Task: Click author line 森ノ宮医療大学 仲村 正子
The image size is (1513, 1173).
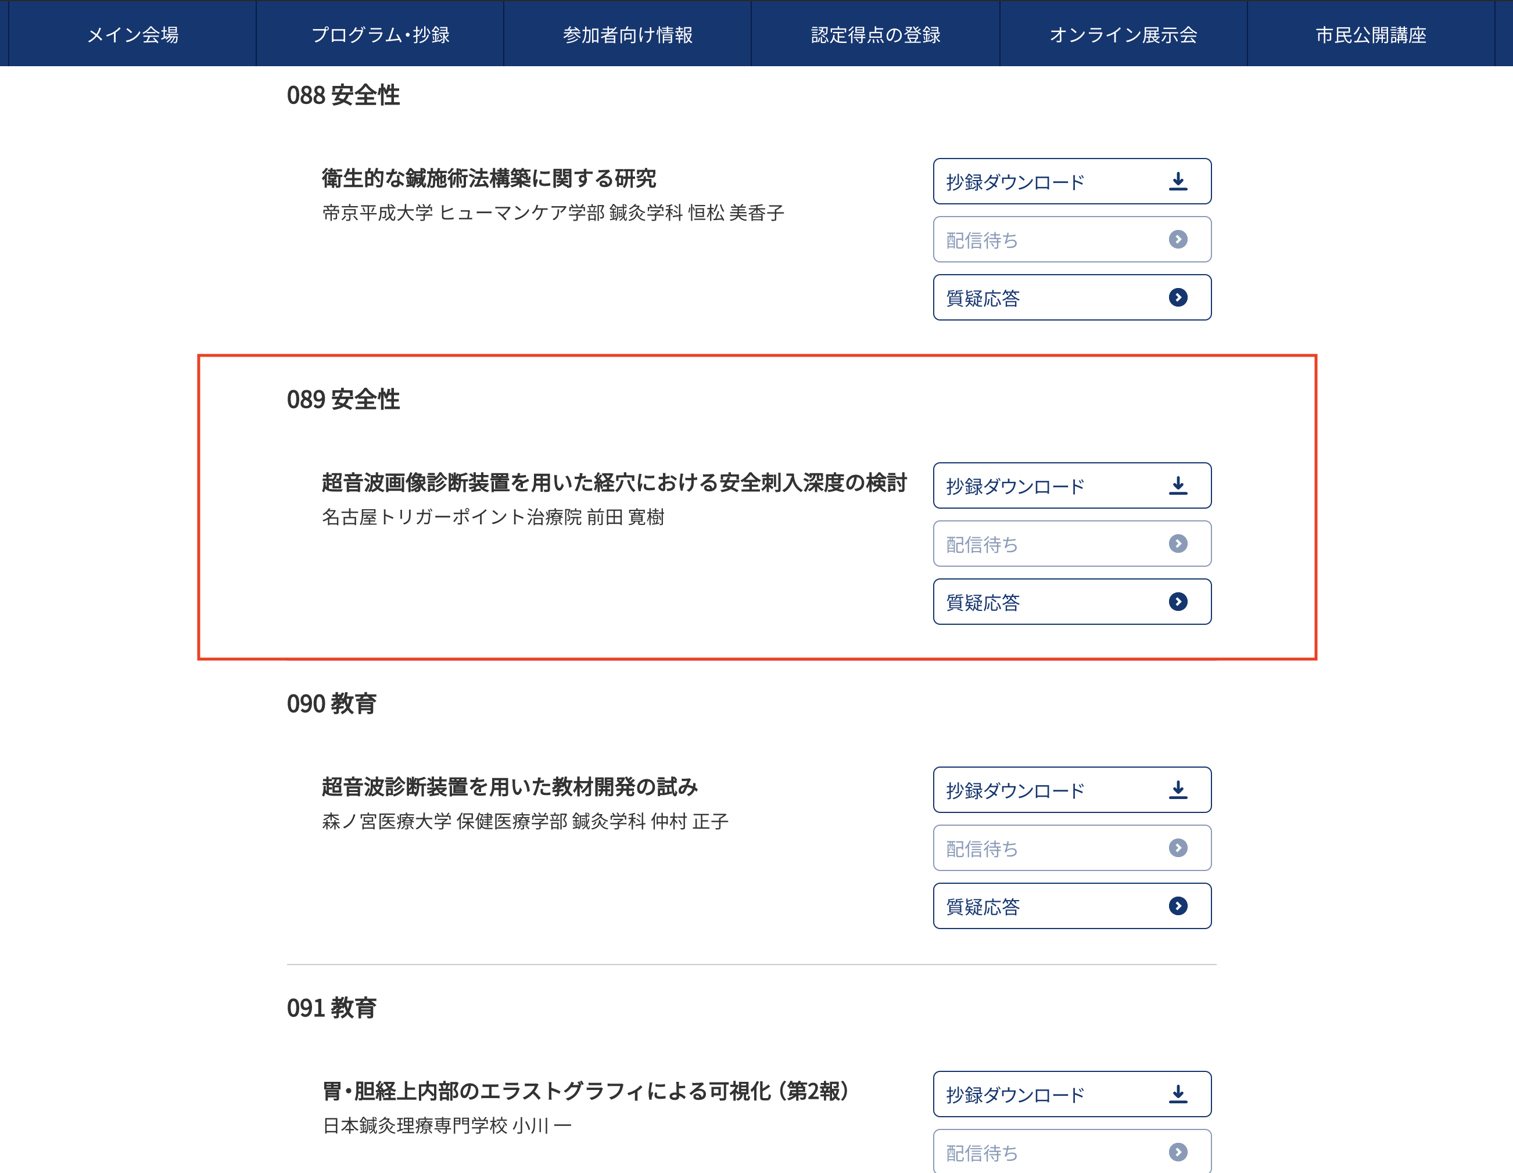Action: point(525,822)
